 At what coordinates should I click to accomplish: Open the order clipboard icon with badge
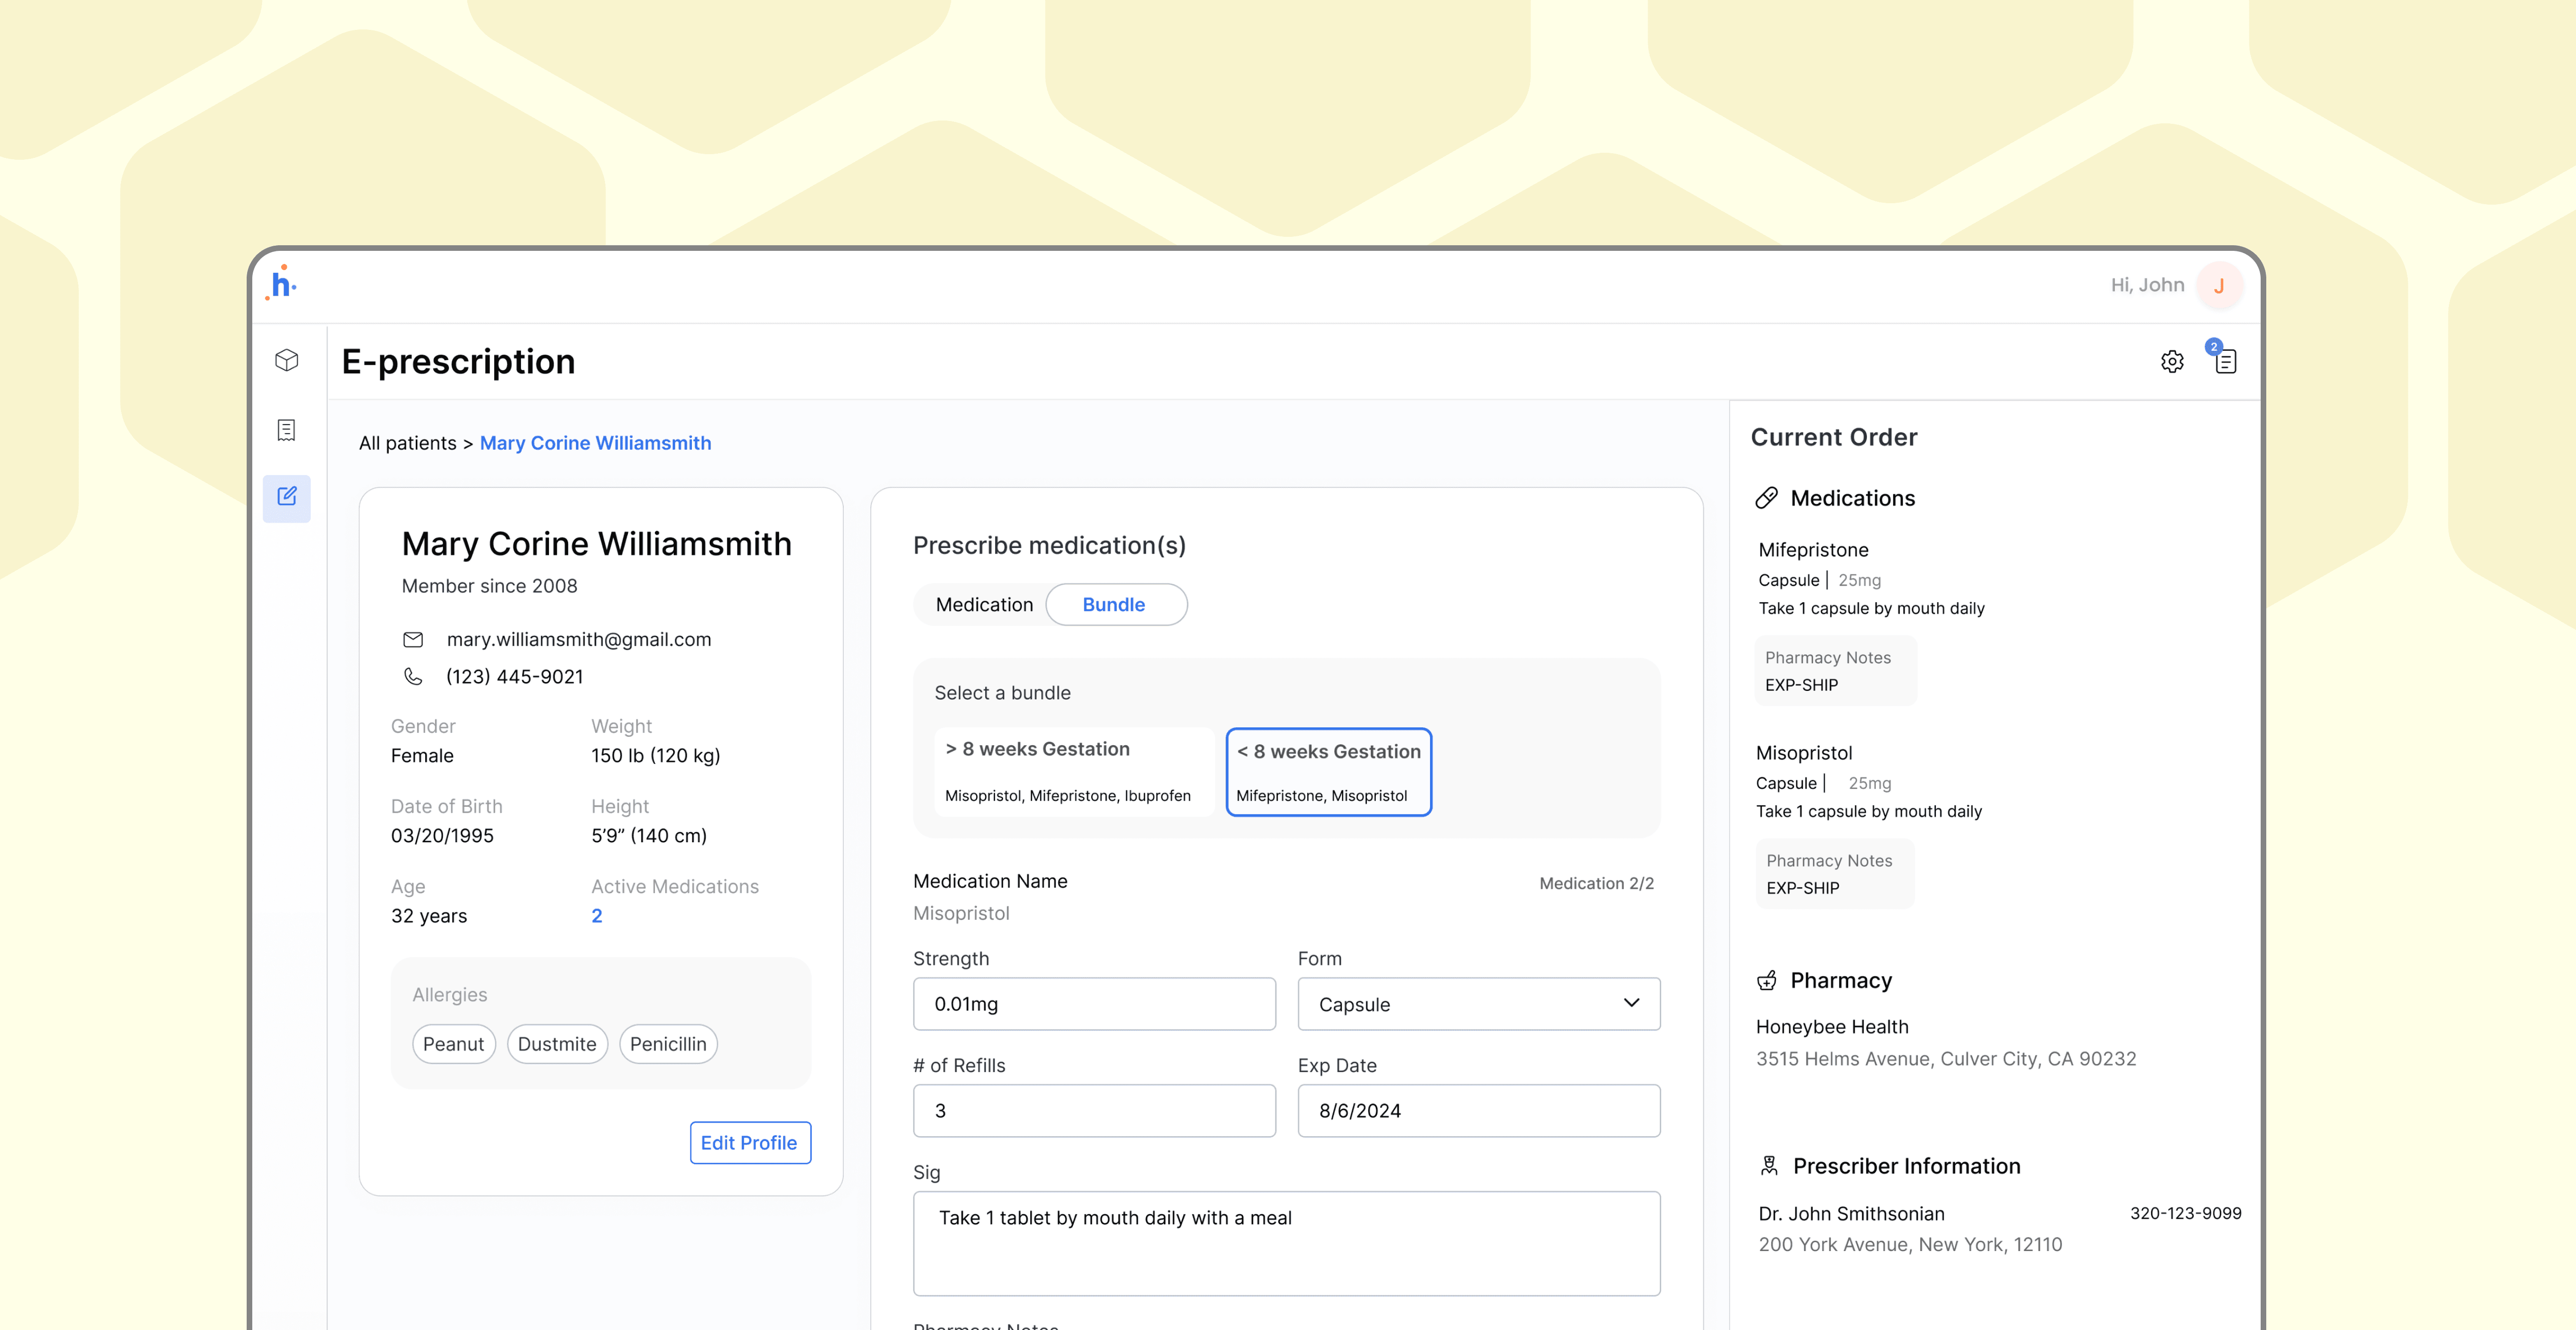pos(2223,357)
